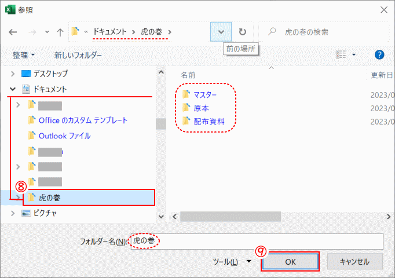Expand the デスクトップ tree node
Screen dimensions: 395x278
13,74
